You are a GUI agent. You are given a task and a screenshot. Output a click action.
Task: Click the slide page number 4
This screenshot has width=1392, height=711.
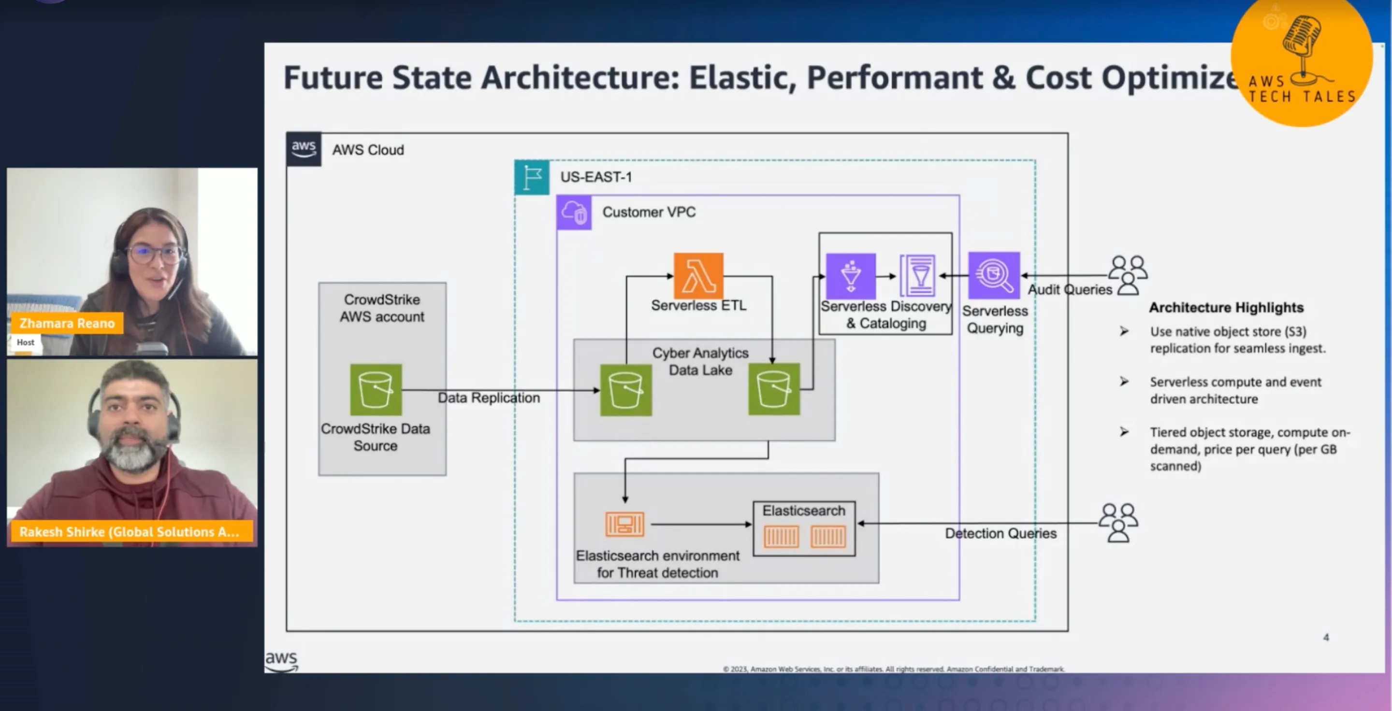pyautogui.click(x=1326, y=637)
